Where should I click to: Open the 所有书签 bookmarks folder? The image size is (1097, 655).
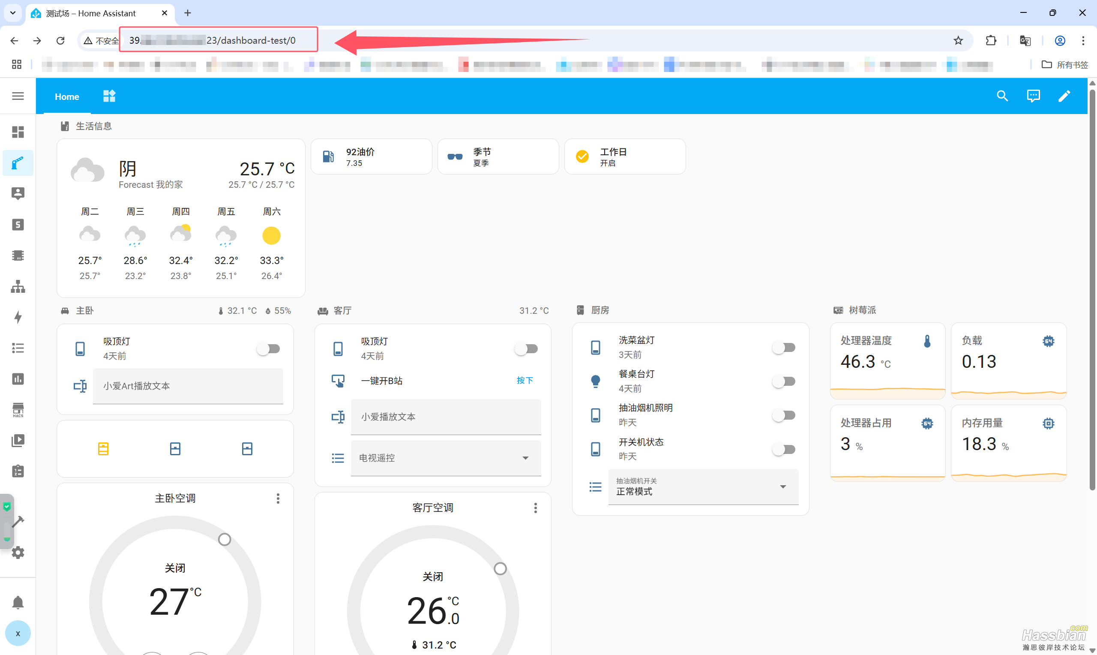pos(1065,65)
